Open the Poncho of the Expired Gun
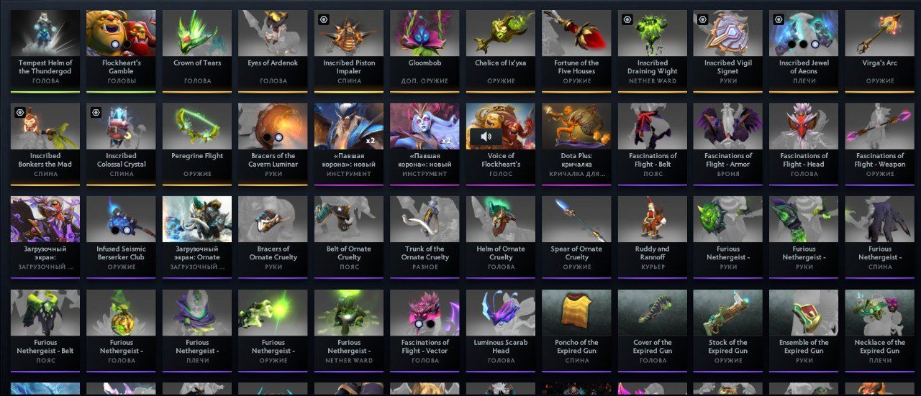The width and height of the screenshot is (921, 396). click(576, 330)
